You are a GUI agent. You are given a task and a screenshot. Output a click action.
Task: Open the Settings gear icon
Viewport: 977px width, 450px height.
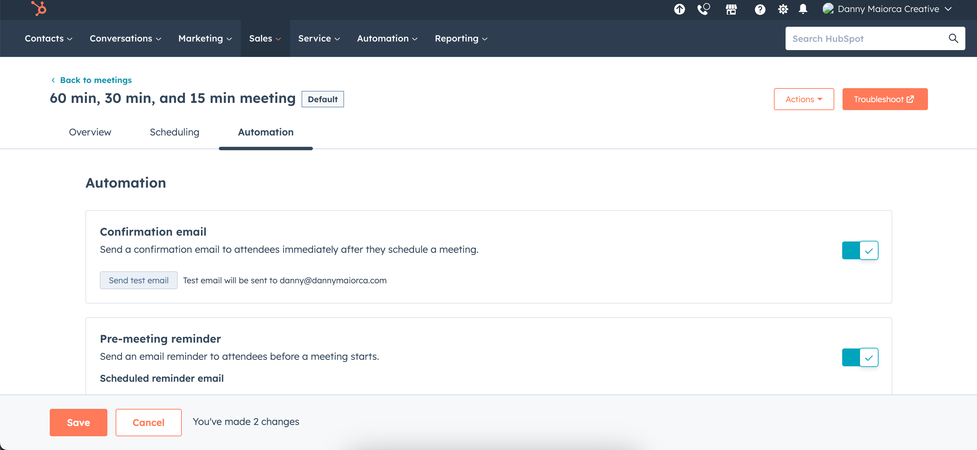782,9
